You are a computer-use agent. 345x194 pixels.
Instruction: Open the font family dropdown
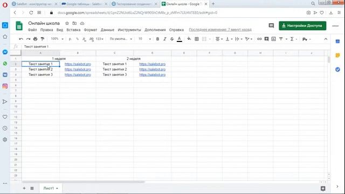point(121,39)
